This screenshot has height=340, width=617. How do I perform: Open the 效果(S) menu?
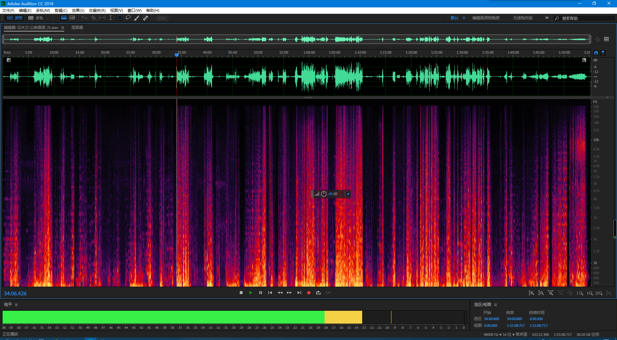point(78,11)
